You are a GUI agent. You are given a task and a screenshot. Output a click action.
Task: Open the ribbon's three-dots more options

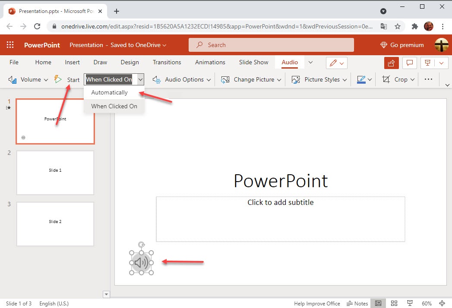[428, 79]
